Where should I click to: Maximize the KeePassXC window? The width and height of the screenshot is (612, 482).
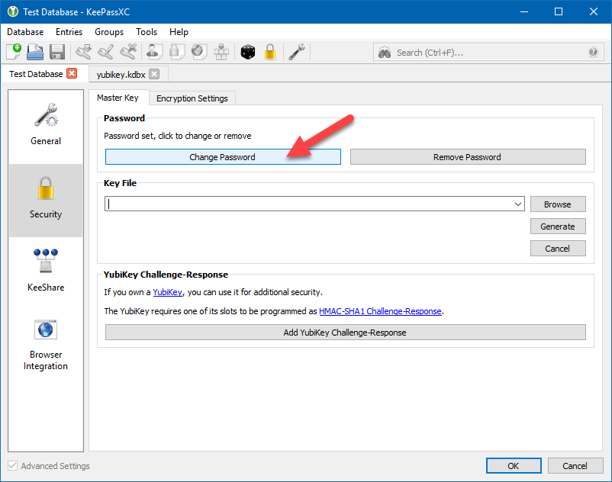click(x=559, y=11)
